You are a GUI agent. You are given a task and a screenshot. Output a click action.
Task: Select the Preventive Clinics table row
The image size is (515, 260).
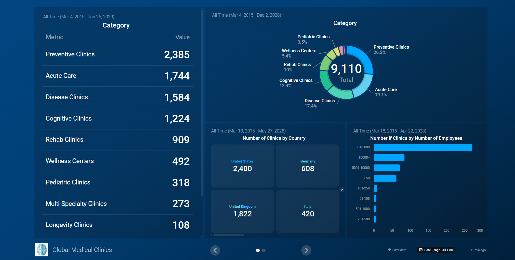[117, 54]
